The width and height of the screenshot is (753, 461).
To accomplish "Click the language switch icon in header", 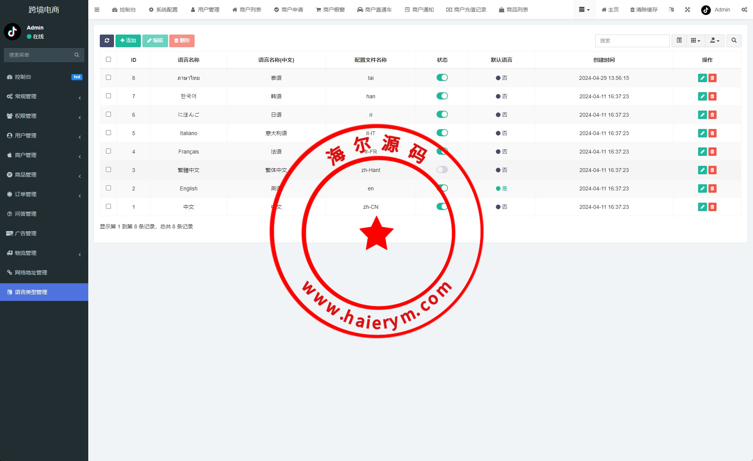I will pos(671,10).
